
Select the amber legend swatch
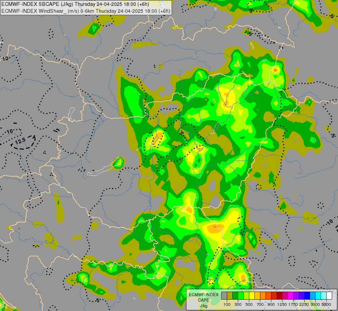[257, 295]
